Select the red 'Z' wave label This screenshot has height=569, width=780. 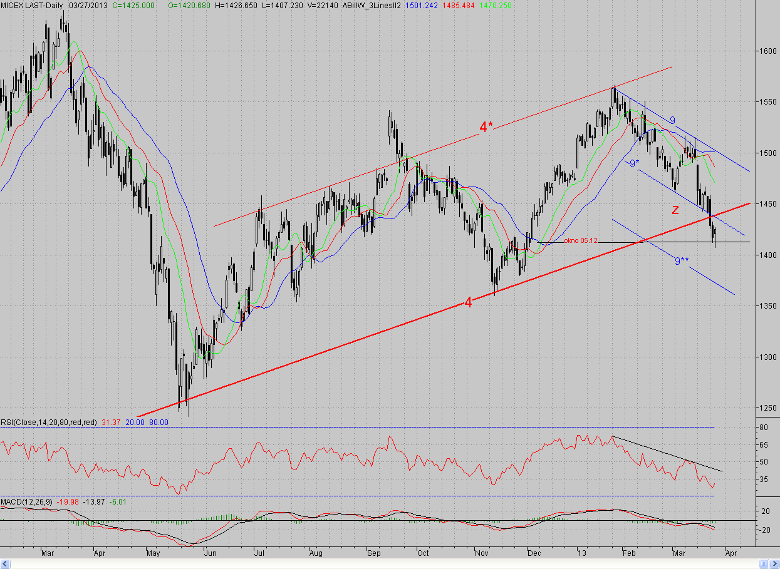675,210
